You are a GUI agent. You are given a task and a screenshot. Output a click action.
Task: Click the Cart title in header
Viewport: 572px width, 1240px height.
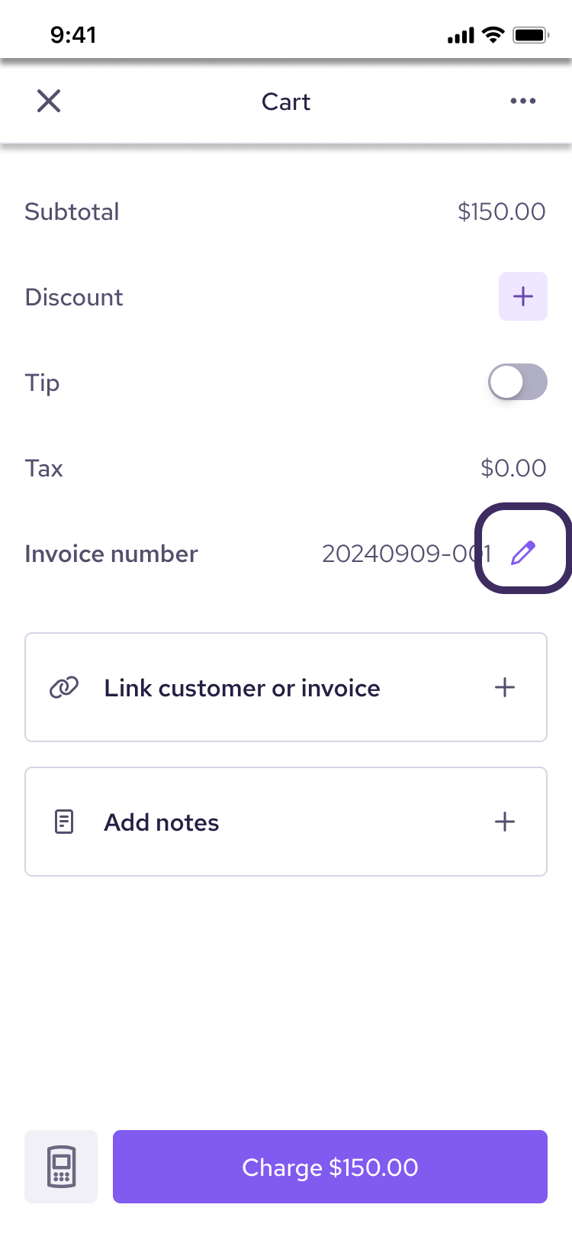[x=286, y=102]
